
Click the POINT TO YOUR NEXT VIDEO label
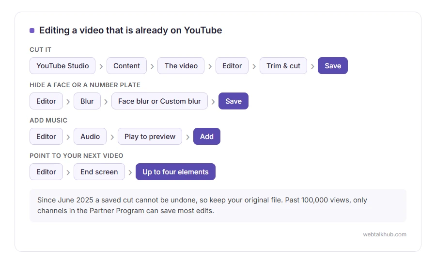(x=76, y=155)
